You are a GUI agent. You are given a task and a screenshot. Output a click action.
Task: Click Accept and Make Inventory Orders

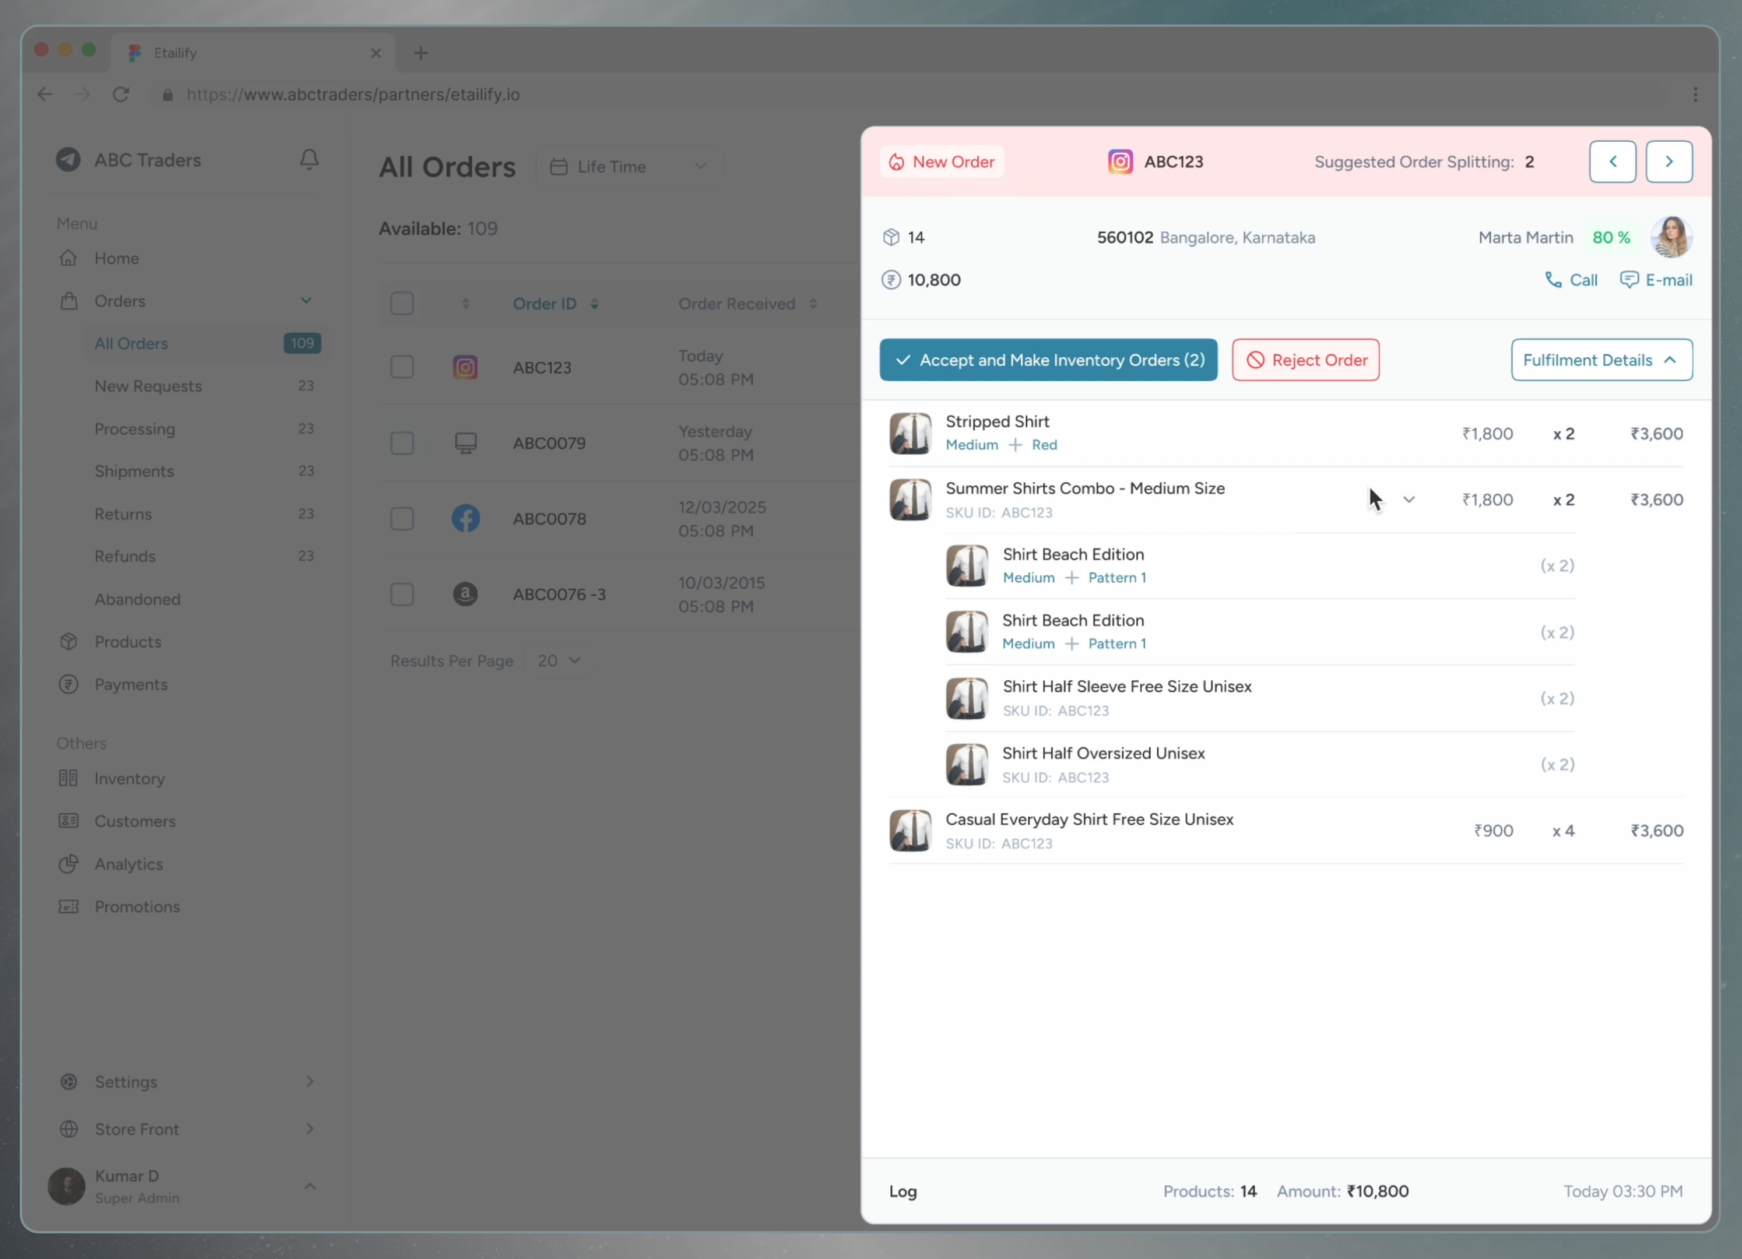tap(1048, 359)
